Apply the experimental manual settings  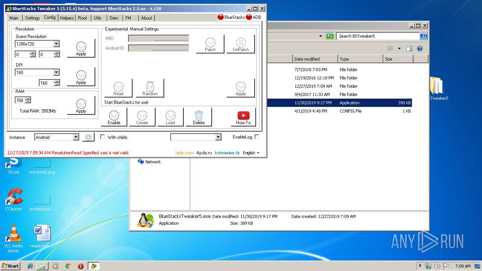tap(241, 88)
